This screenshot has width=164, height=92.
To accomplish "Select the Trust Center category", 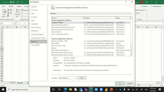I will tap(38, 45).
